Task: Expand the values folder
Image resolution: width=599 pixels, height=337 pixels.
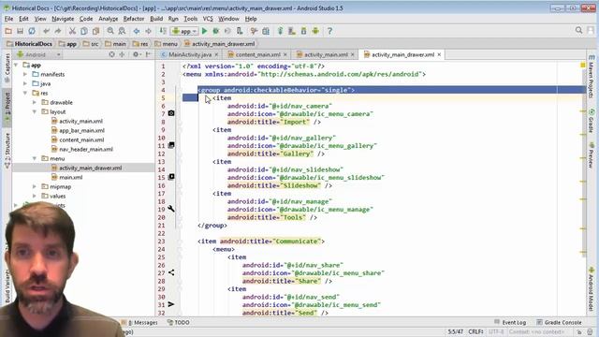Action: tap(35, 196)
